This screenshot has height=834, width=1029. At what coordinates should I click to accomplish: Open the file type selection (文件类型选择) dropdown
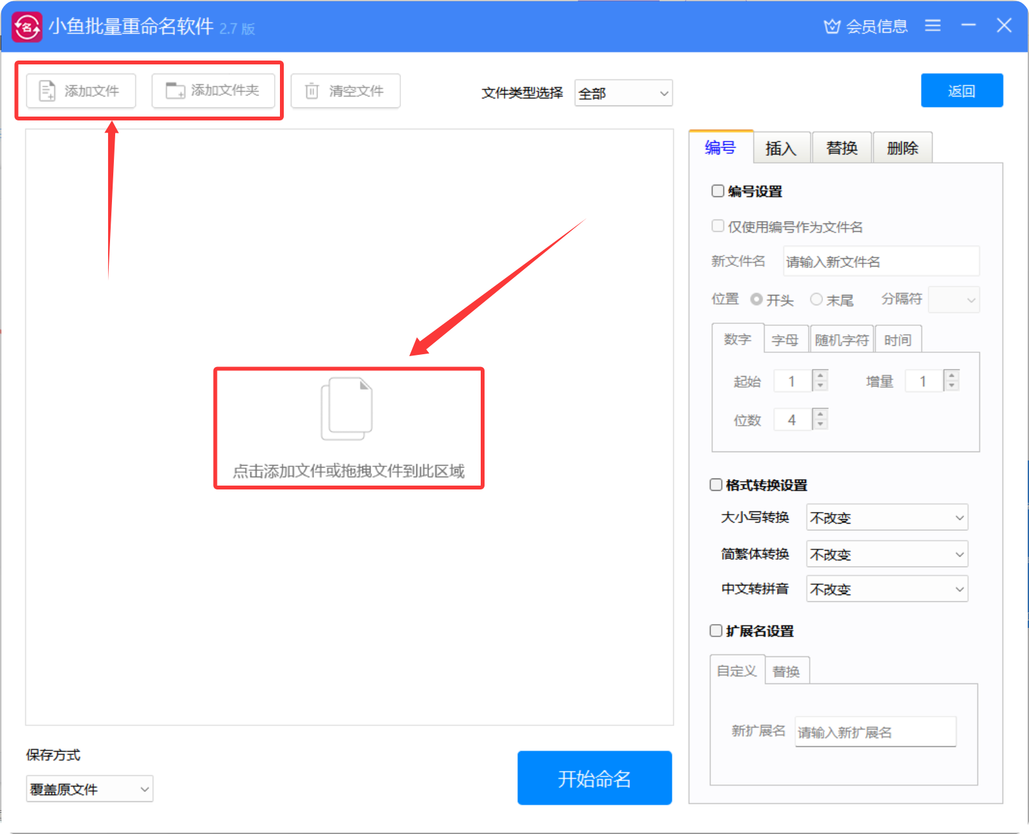click(x=623, y=93)
